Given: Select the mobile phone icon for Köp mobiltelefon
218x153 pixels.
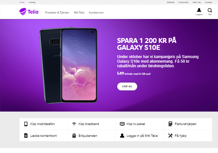Looking at the screenshot, I should (x=26, y=124).
